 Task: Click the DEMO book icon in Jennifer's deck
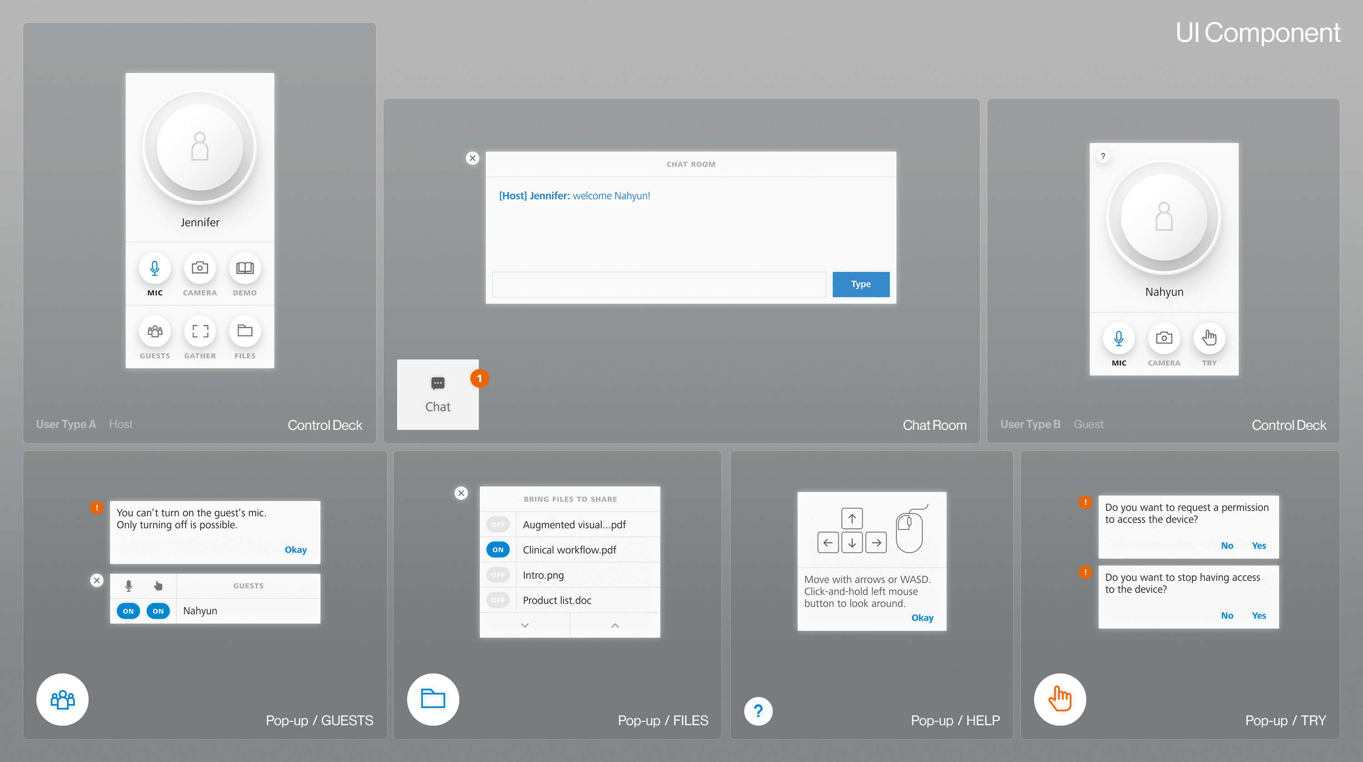pyautogui.click(x=244, y=268)
